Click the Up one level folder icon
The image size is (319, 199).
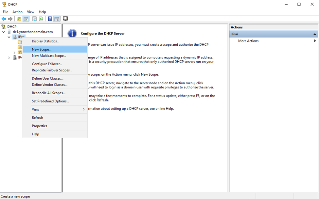click(19, 19)
